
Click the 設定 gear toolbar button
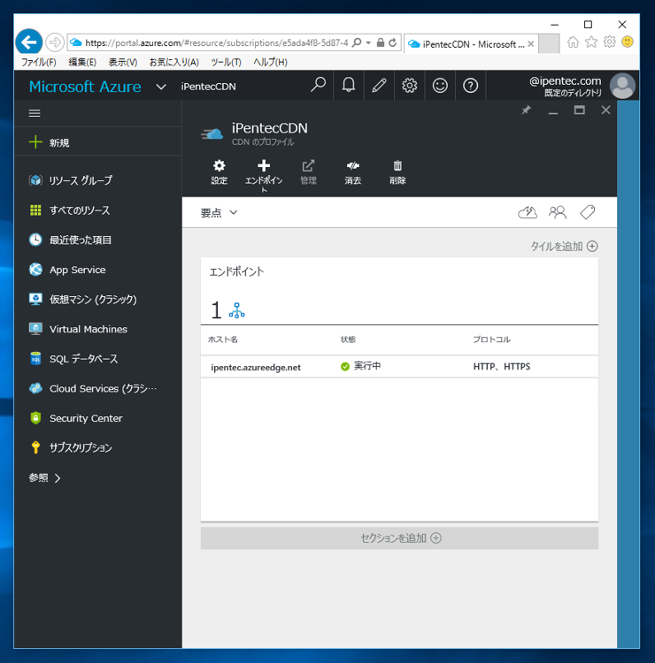(x=220, y=172)
